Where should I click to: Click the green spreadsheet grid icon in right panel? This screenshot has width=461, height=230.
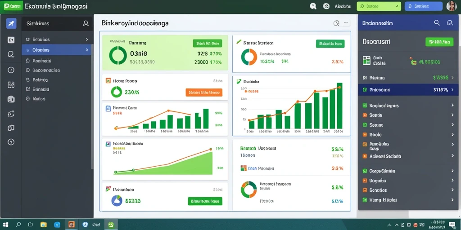pyautogui.click(x=366, y=61)
